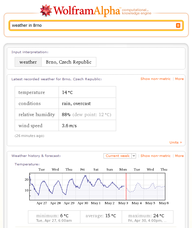Click the red current-time marker on chart
The height and width of the screenshot is (228, 192).
(x=126, y=187)
